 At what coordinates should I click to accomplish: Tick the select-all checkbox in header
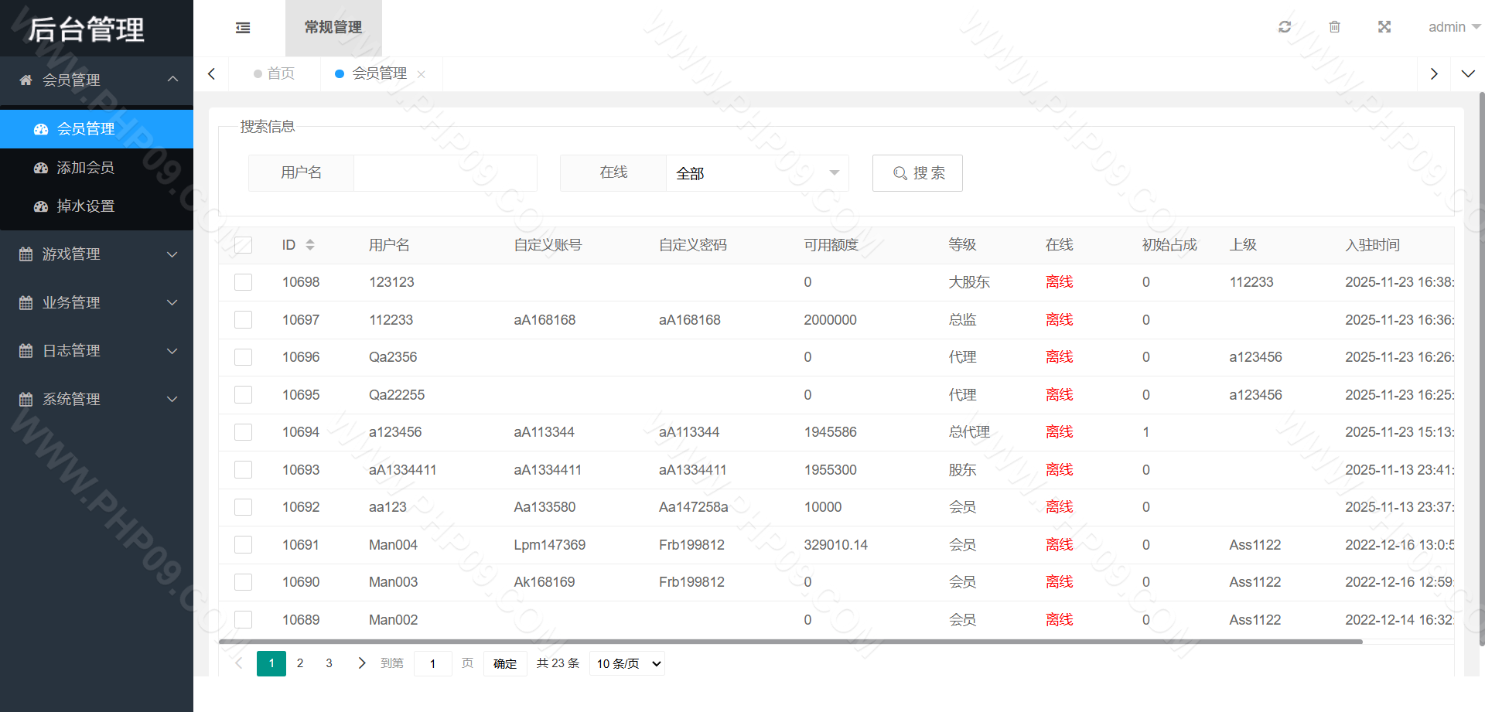[244, 245]
